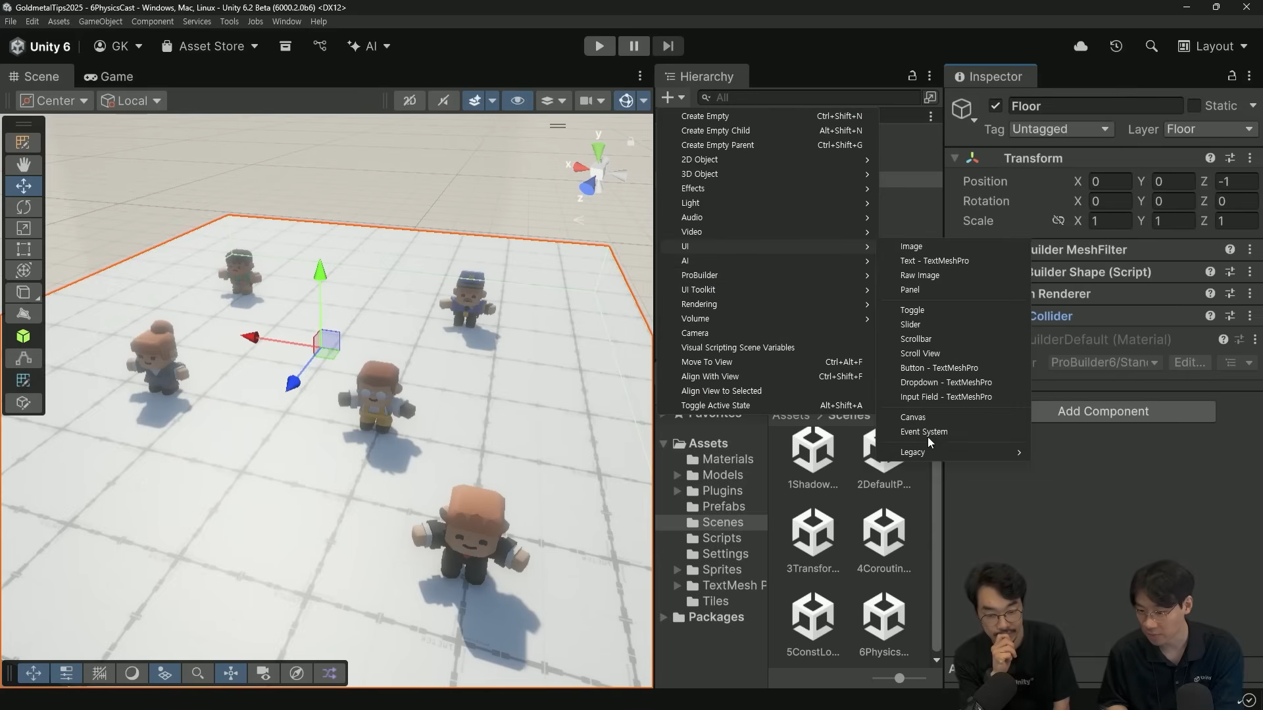Open the Tag Untagged dropdown
The height and width of the screenshot is (710, 1263).
[1060, 130]
